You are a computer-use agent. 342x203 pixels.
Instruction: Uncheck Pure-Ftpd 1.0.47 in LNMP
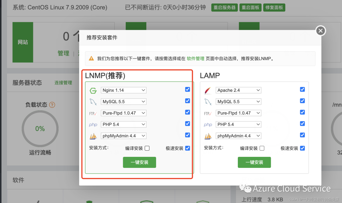187,112
